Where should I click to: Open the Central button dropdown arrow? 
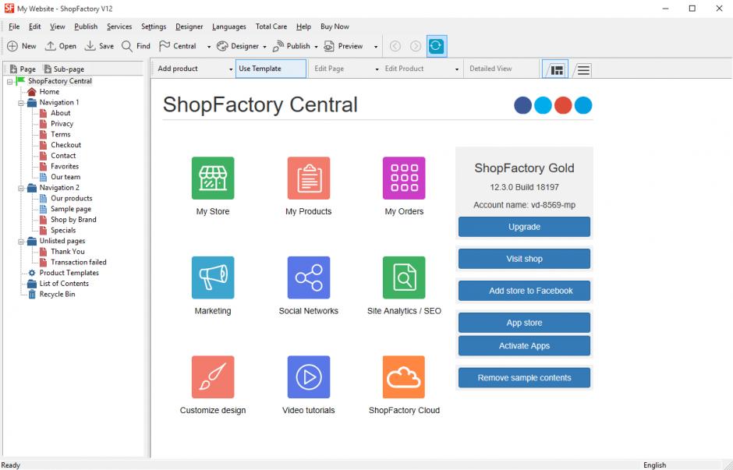pyautogui.click(x=208, y=47)
